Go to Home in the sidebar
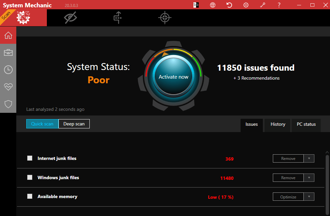 [8, 35]
